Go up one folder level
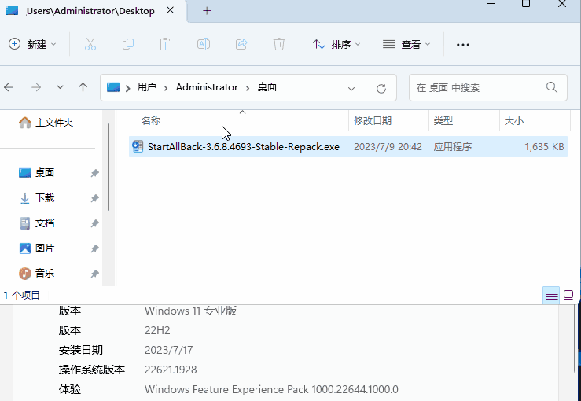This screenshot has height=401, width=581. click(83, 87)
